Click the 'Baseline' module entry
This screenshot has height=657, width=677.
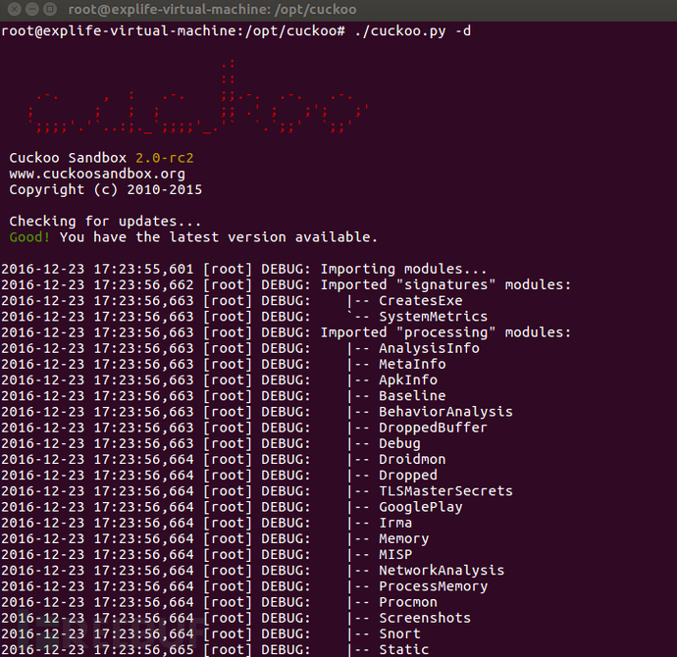[412, 395]
